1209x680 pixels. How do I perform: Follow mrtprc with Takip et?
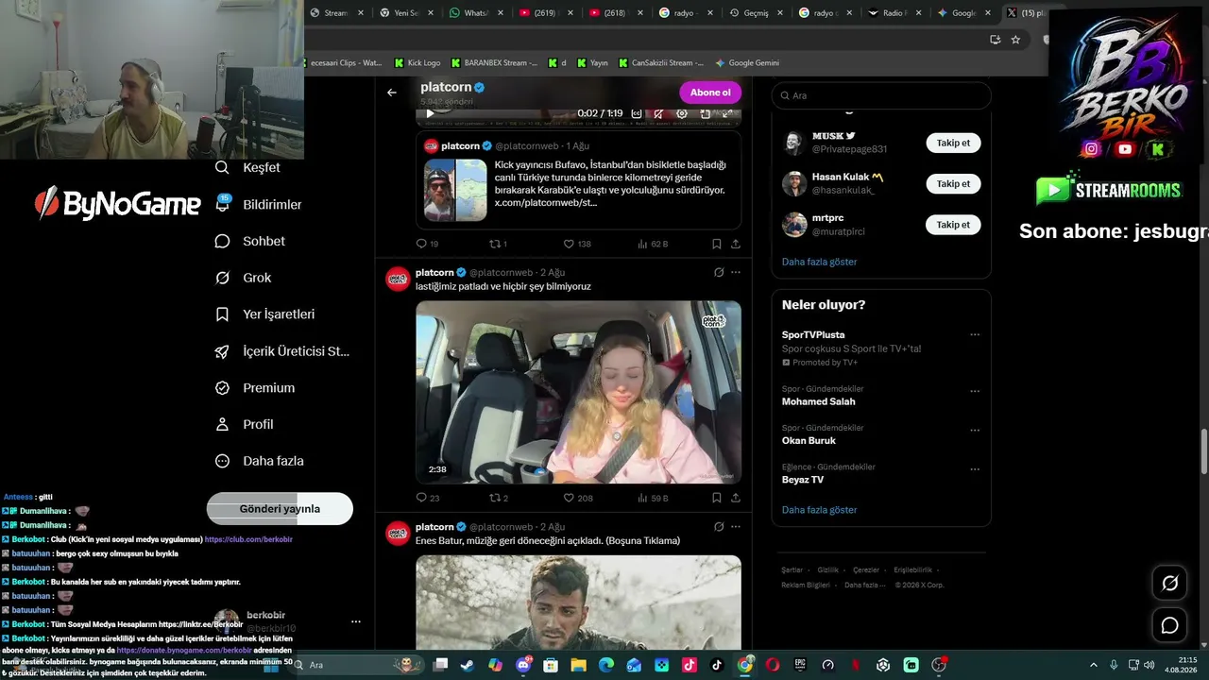click(x=953, y=225)
